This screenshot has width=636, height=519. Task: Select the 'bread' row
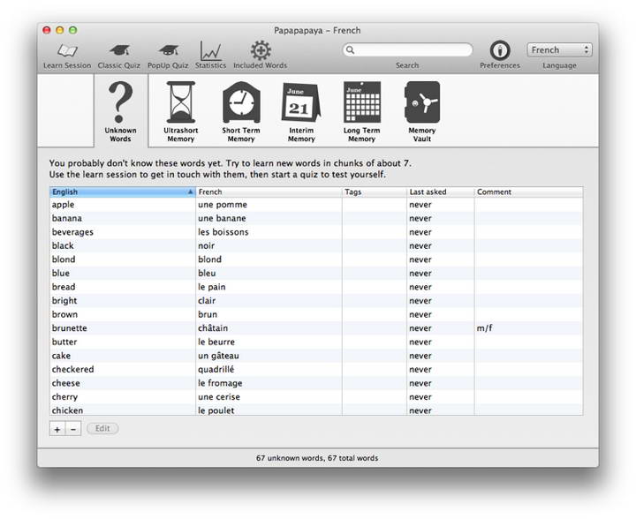tap(316, 287)
